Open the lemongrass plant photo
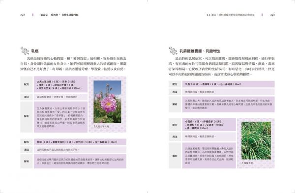Viewport: 295px width, 193px height. [x=256, y=140]
